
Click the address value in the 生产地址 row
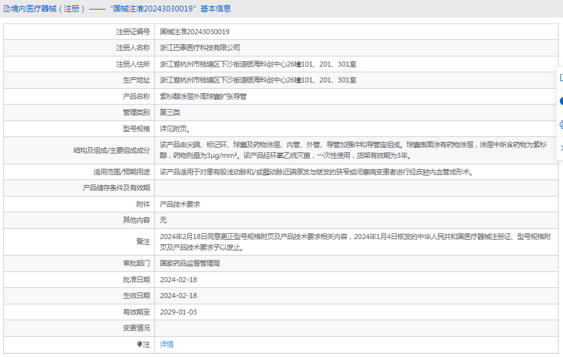(258, 80)
